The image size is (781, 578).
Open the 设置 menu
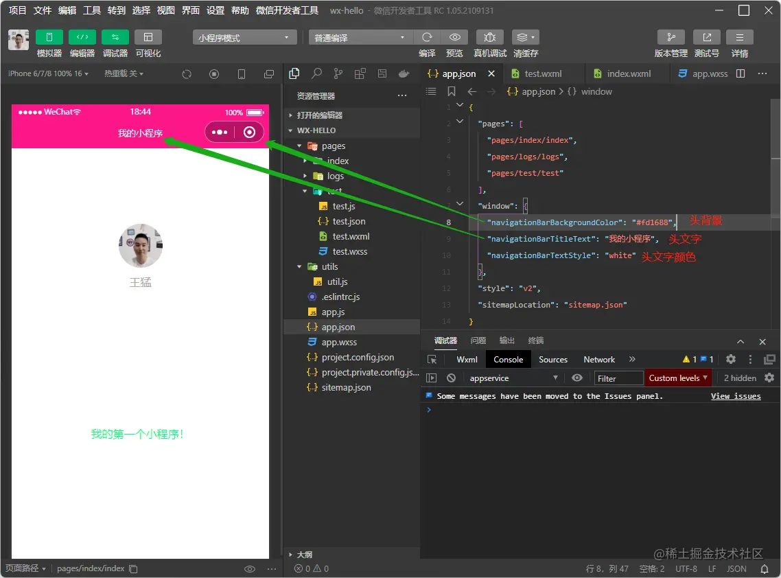click(x=215, y=10)
